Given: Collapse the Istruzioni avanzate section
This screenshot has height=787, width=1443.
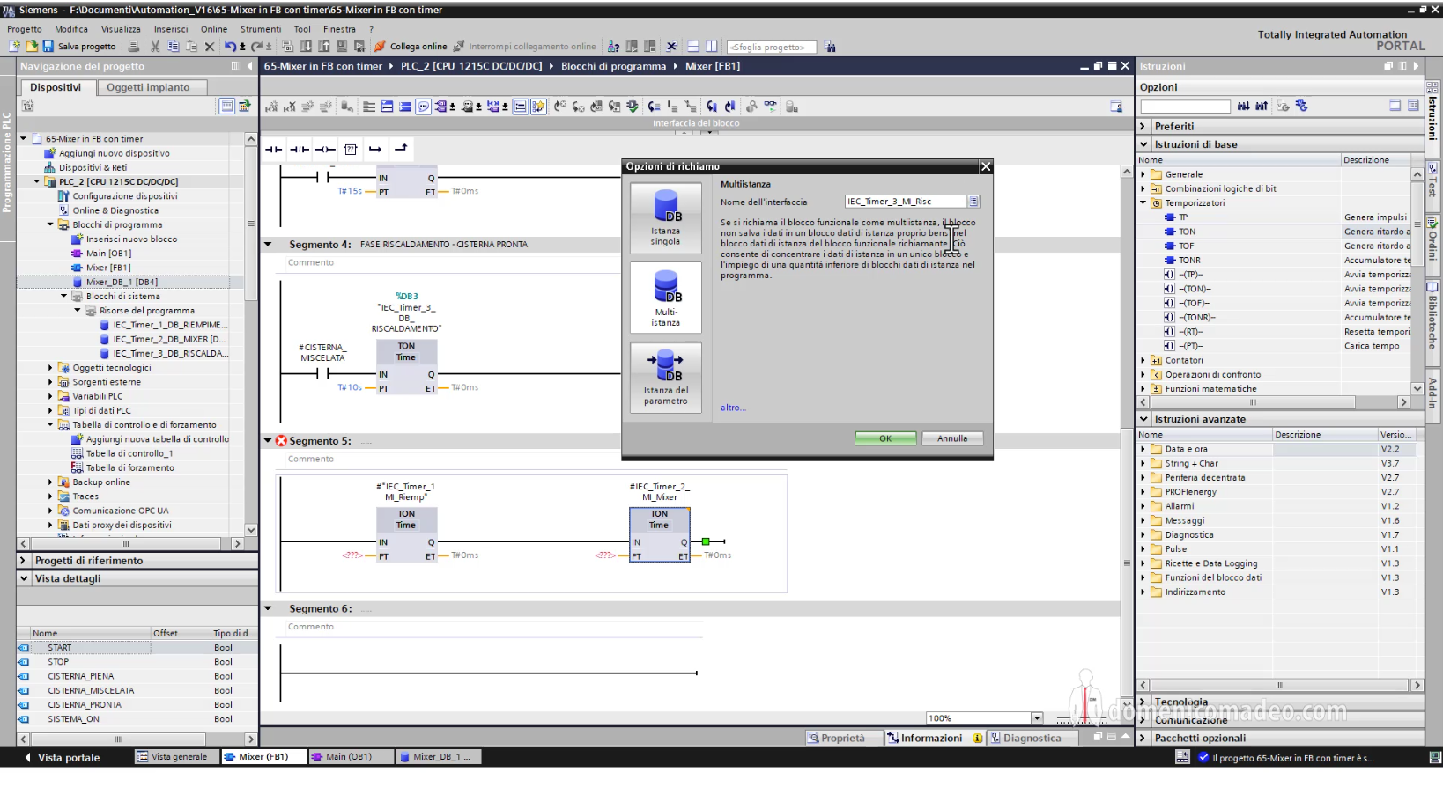Looking at the screenshot, I should [1144, 419].
